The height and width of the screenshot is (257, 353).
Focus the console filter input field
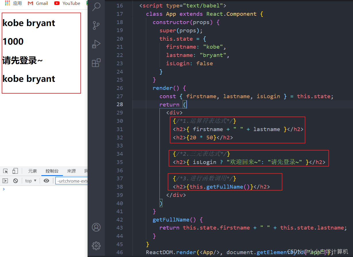(x=72, y=181)
